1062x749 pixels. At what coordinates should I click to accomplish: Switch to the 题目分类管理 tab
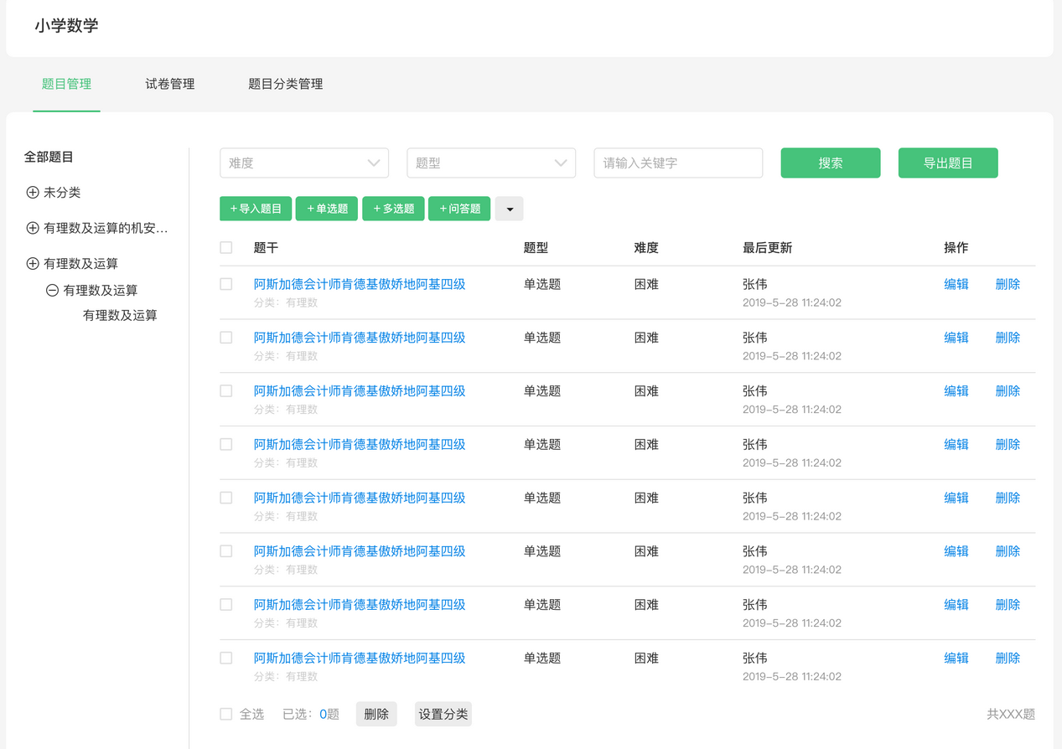(x=286, y=84)
